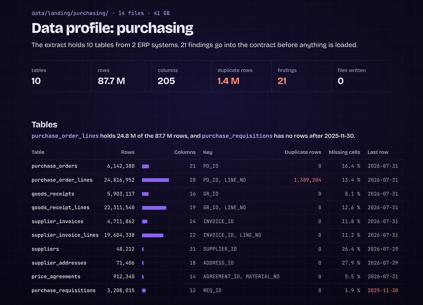Click the row count 3,208,015
423x305 pixels.
121,290
